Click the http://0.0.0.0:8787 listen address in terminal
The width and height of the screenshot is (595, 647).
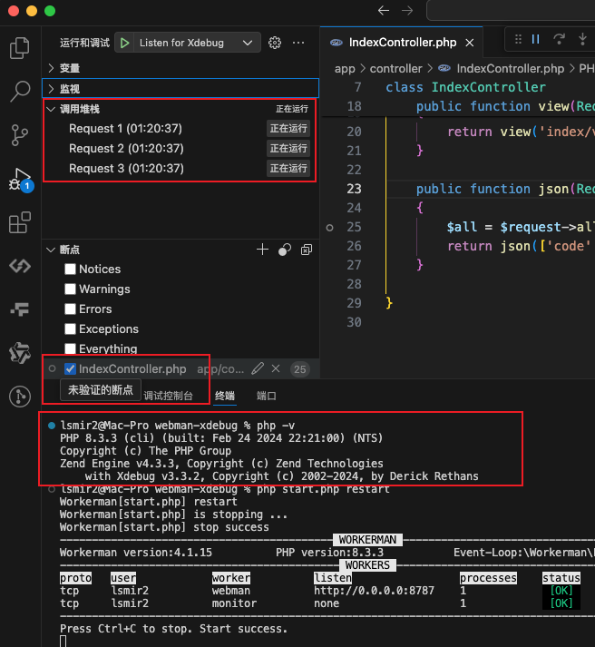pos(374,591)
